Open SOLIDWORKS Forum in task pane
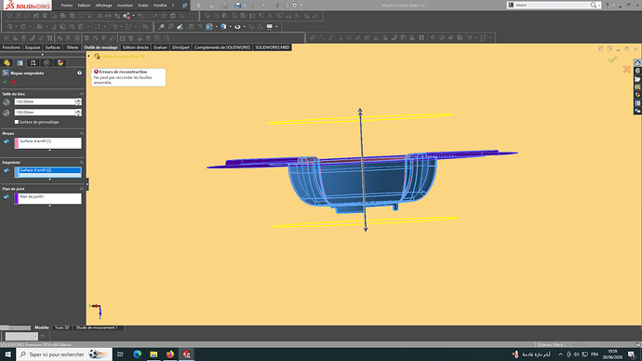 point(637,111)
